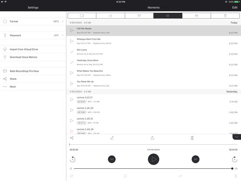Screen dimensions: 241x181
Task: Toggle the checkmark on Get Lucky
Action: coord(72,52)
